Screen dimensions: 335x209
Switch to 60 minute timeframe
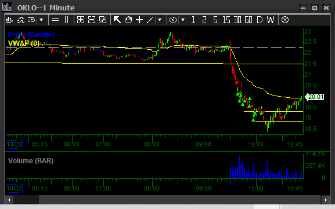coord(248,20)
